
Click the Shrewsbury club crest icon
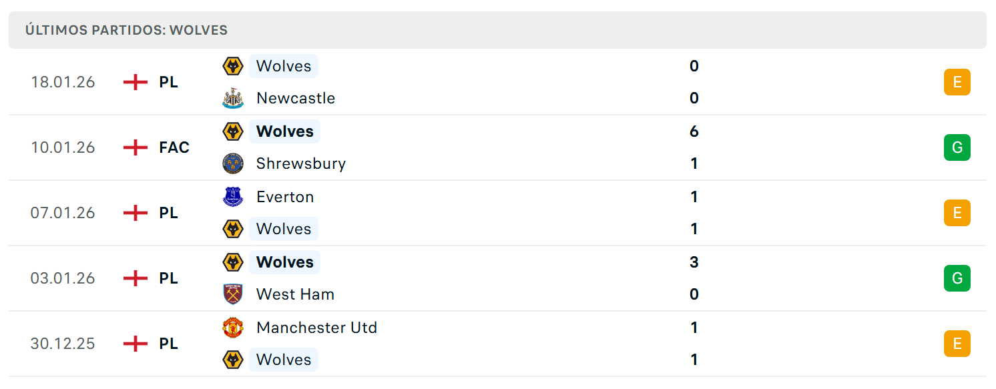coord(233,163)
